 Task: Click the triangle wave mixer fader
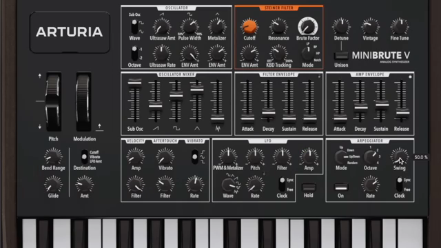point(197,90)
